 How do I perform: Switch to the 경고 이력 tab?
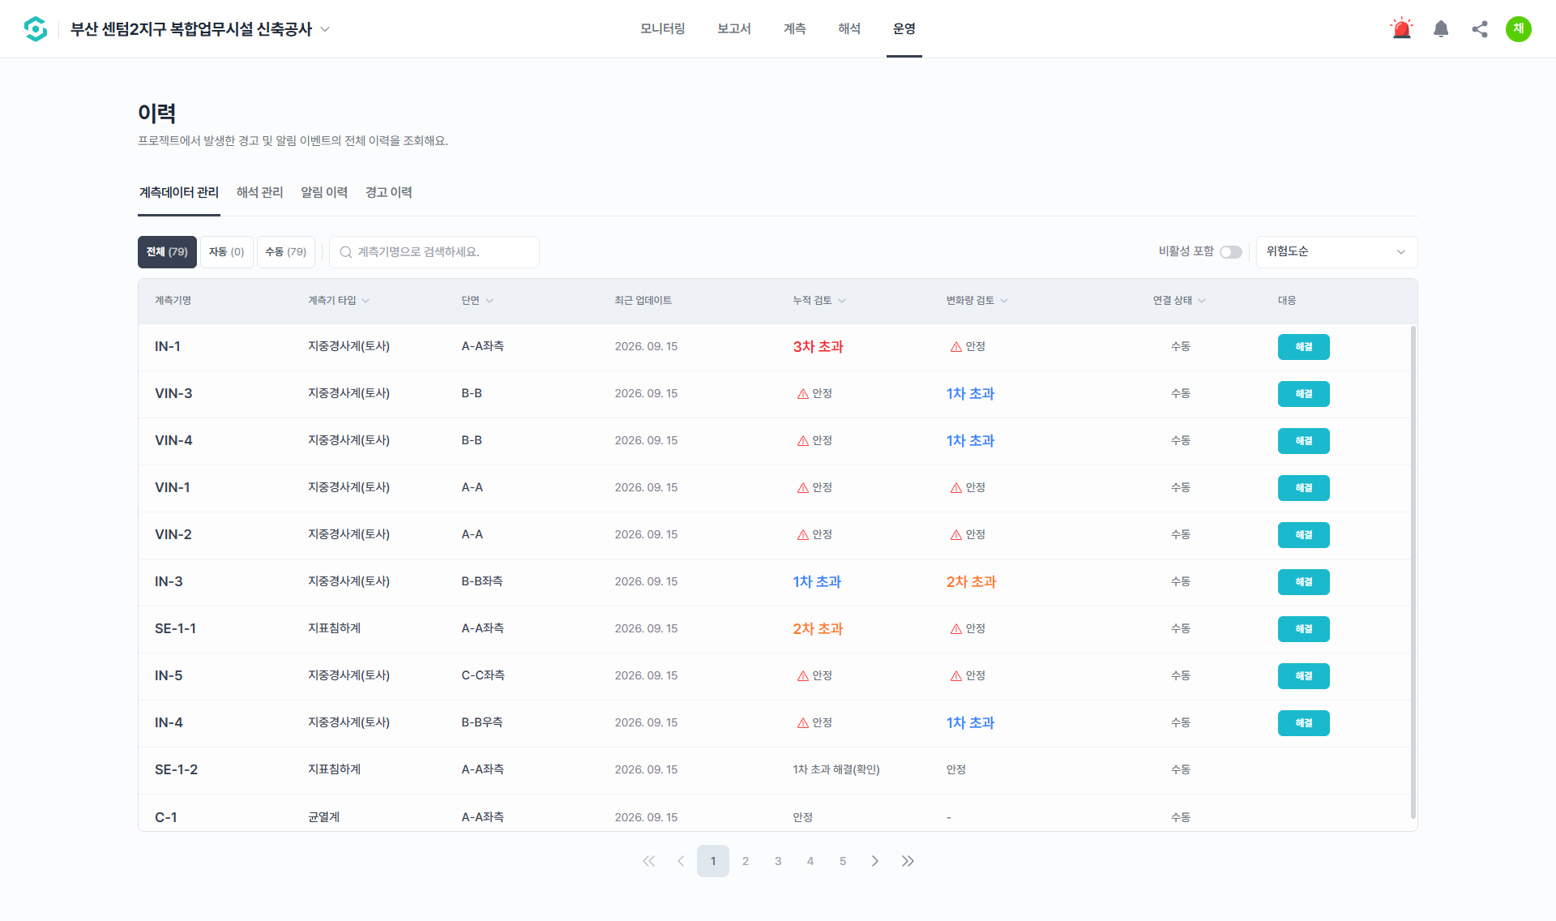[x=389, y=192]
